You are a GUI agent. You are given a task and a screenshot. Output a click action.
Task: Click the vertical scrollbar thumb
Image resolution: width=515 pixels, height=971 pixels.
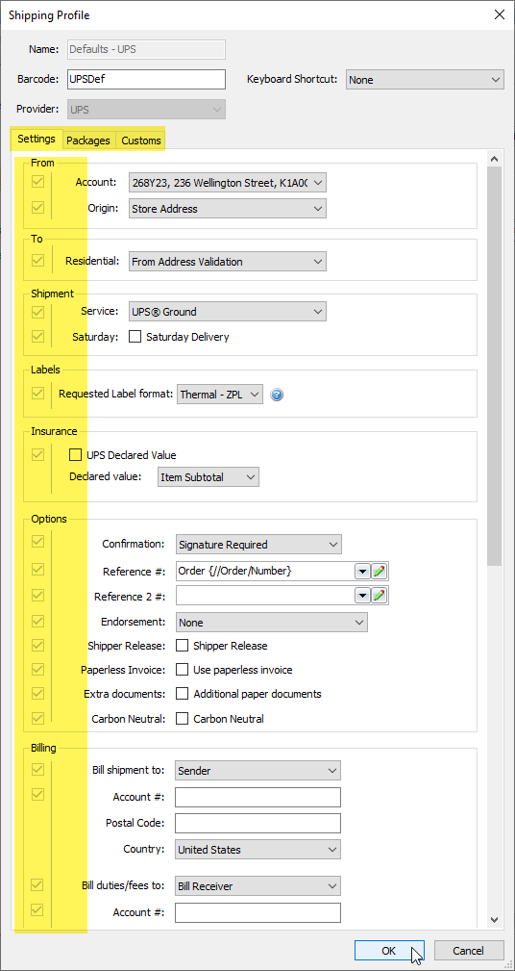(494, 366)
